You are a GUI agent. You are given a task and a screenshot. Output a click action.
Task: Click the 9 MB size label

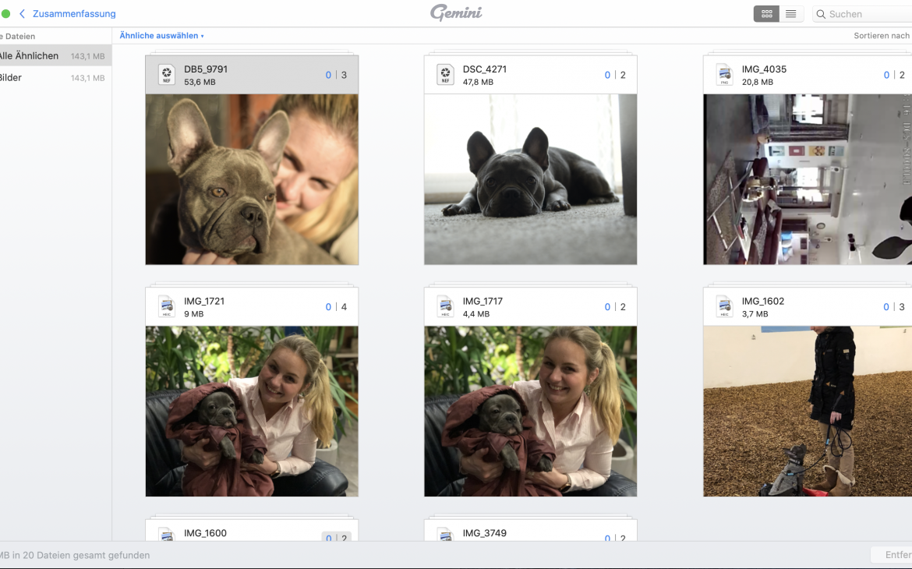coord(193,314)
